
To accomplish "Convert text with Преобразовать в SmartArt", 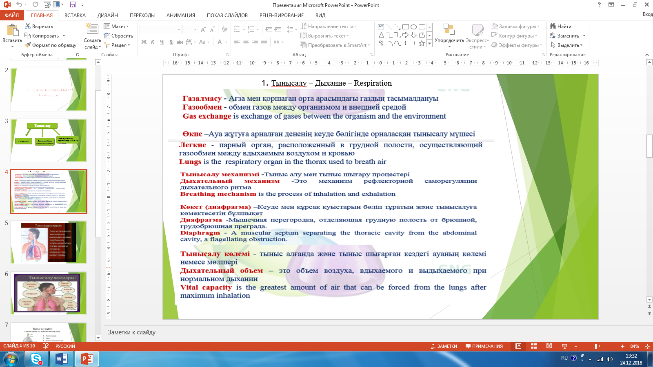I will pos(335,45).
